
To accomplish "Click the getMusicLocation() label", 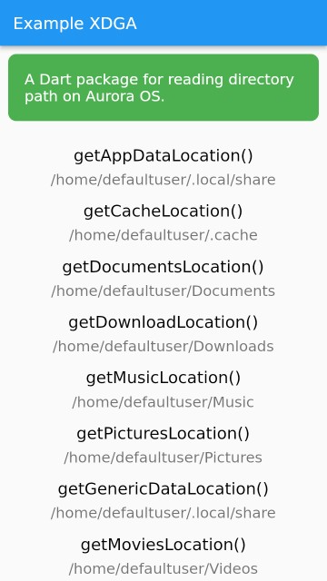I will coord(163,378).
